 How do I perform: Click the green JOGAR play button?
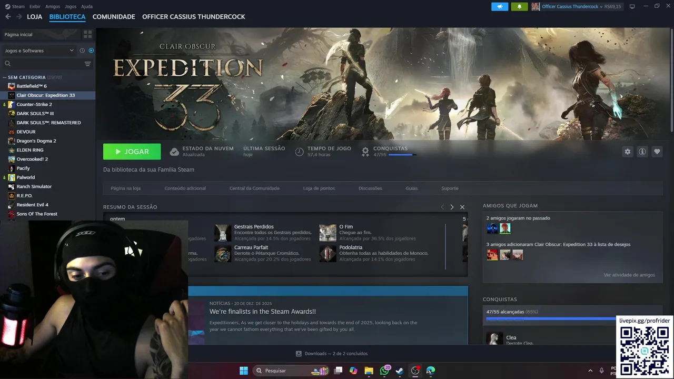click(x=132, y=152)
